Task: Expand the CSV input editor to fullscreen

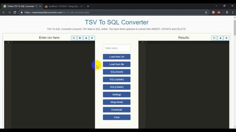Action: click(74, 38)
